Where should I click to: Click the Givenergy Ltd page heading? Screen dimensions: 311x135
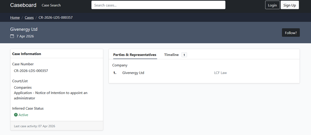[x=24, y=29]
